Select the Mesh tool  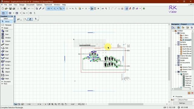pos(7,78)
